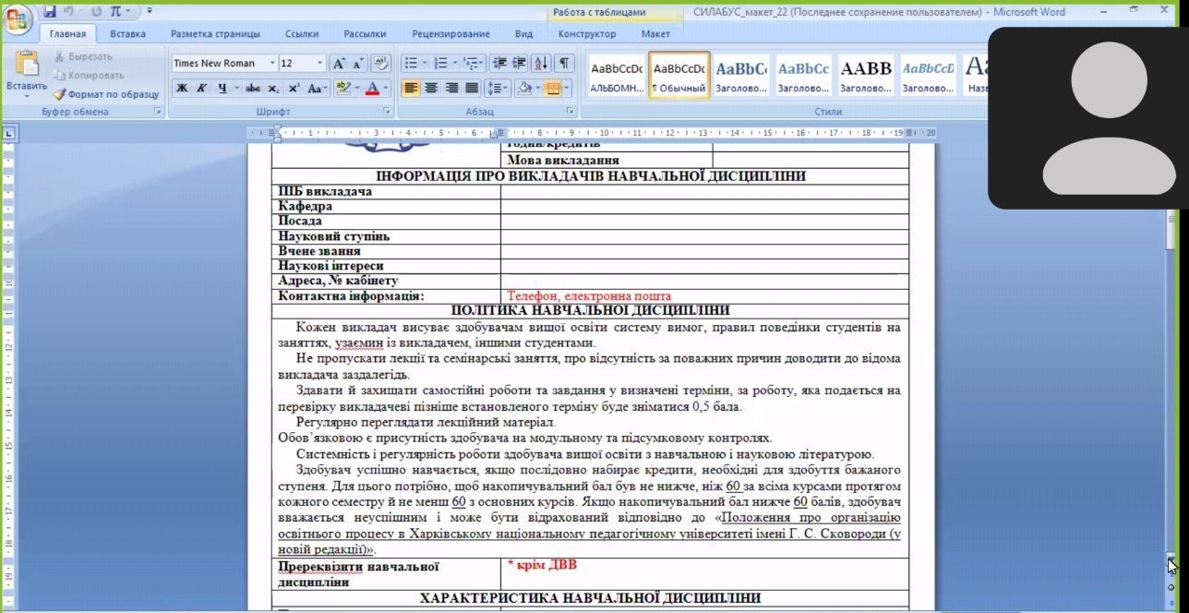Open the Рассылки tab
Image resolution: width=1189 pixels, height=613 pixels.
click(365, 34)
